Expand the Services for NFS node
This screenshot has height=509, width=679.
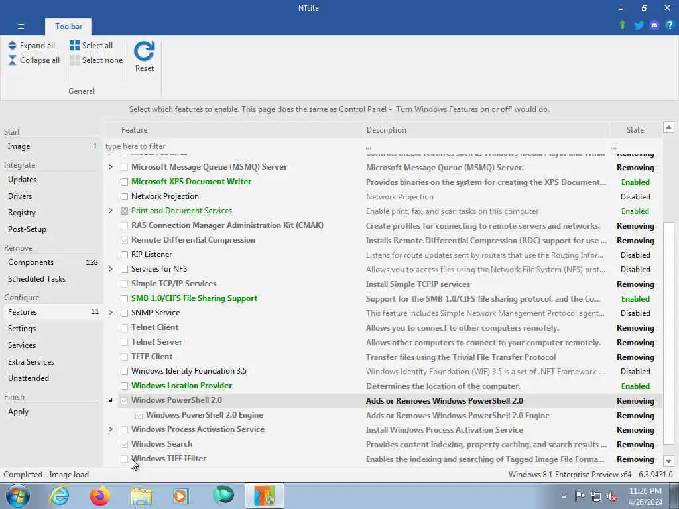[111, 269]
